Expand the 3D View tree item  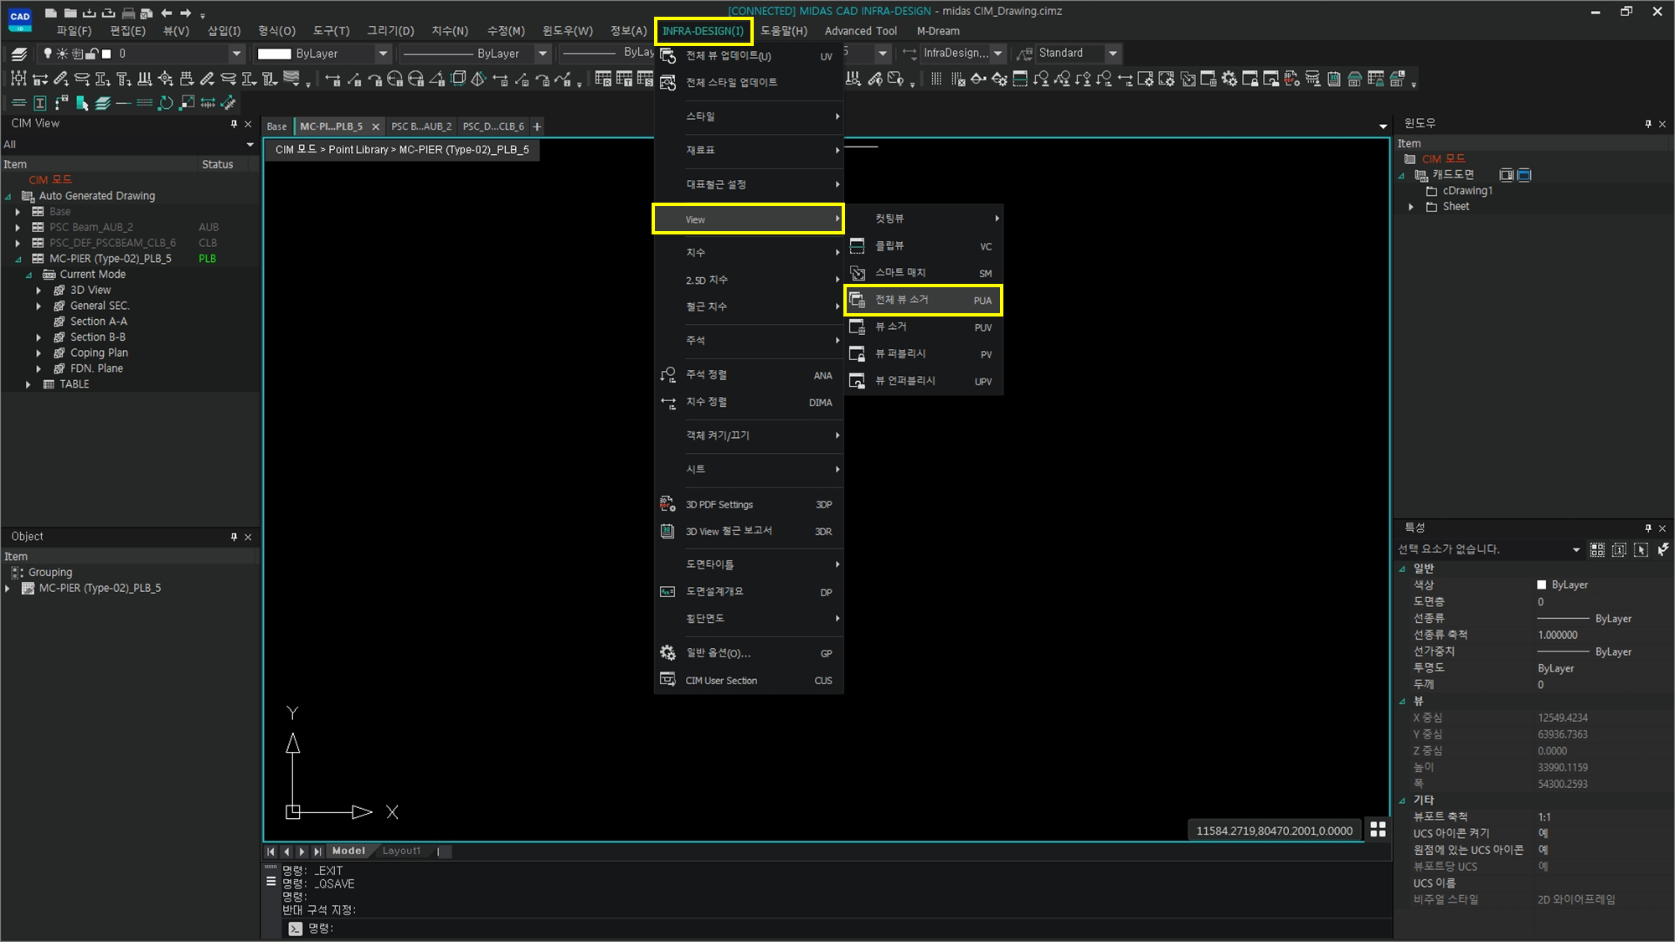(x=39, y=291)
